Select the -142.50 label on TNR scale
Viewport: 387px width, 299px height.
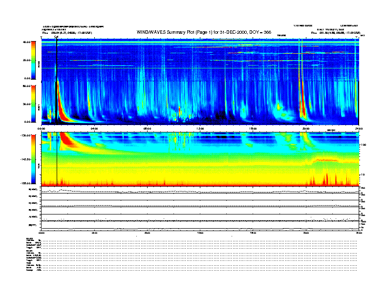25,159
